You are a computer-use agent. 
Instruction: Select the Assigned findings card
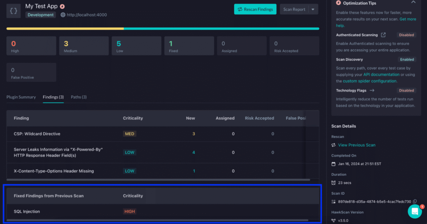pyautogui.click(x=242, y=46)
